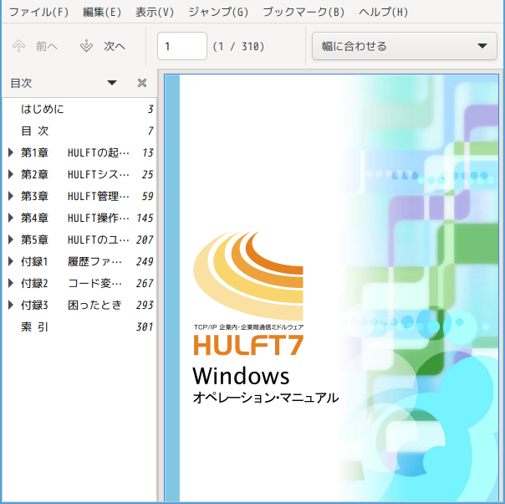The image size is (505, 504).
Task: Expand the 付録2 outline node
Action: (11, 283)
